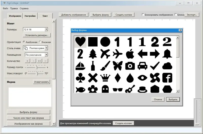Click Установить размеры button

coord(37,35)
